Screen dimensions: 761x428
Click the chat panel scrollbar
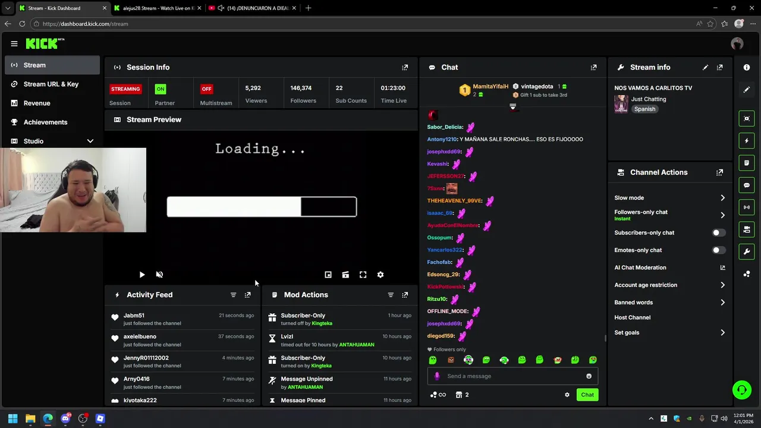pos(604,339)
